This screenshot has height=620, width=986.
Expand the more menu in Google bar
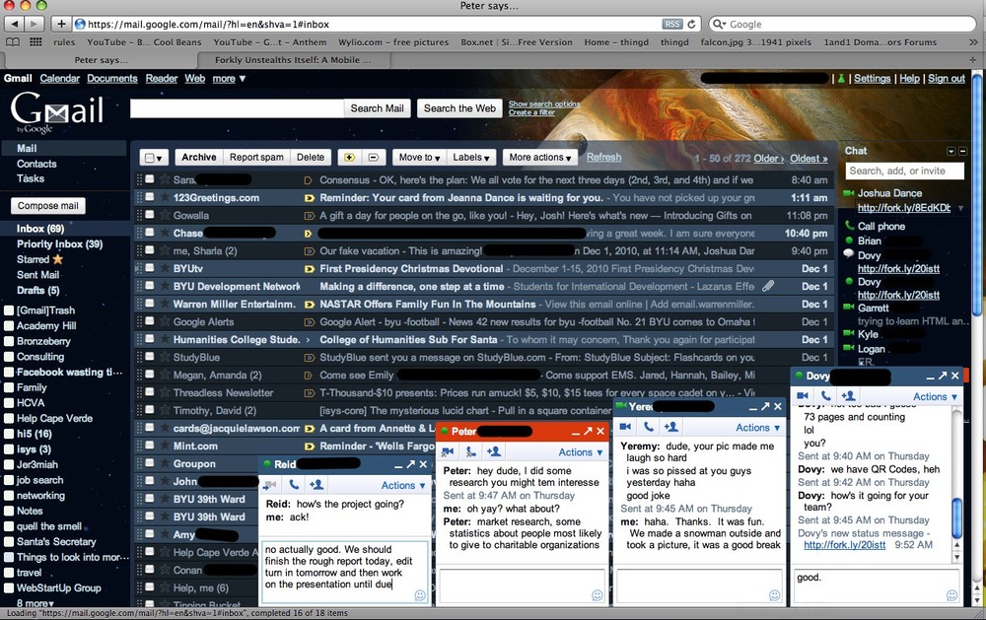(x=229, y=79)
